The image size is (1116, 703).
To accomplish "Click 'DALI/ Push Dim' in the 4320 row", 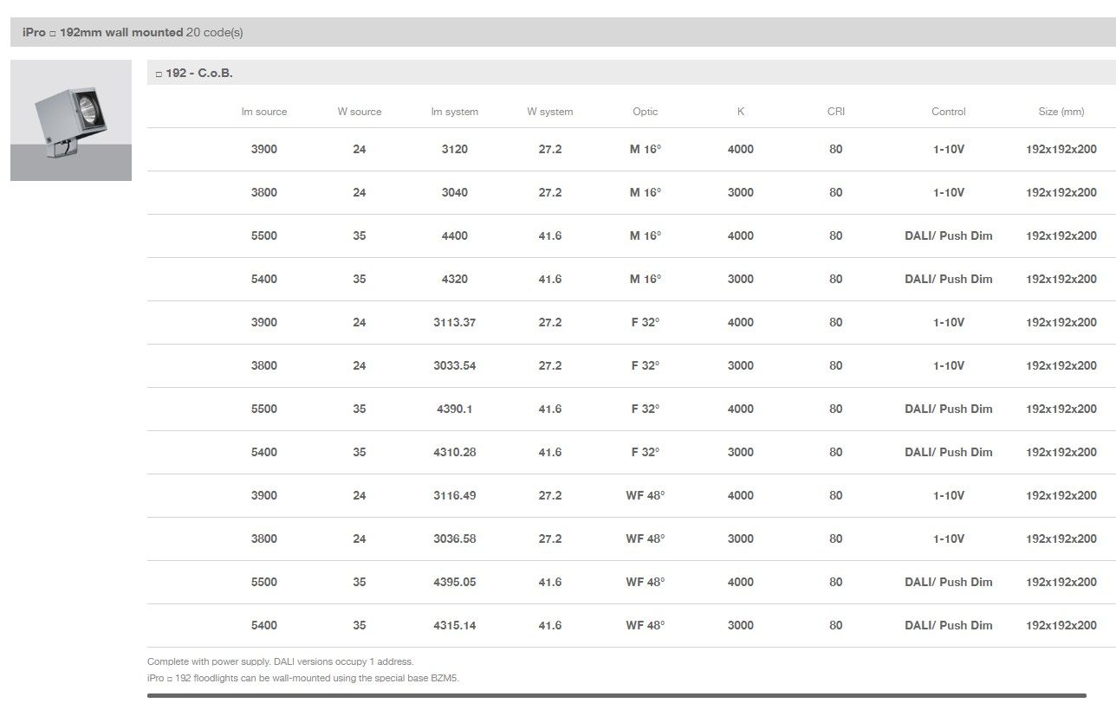I will 949,279.
